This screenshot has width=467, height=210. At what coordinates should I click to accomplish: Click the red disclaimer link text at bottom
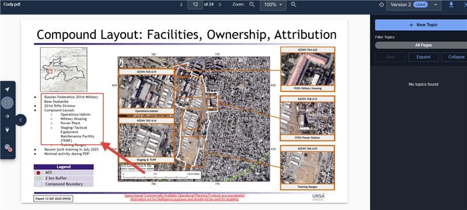[184, 197]
